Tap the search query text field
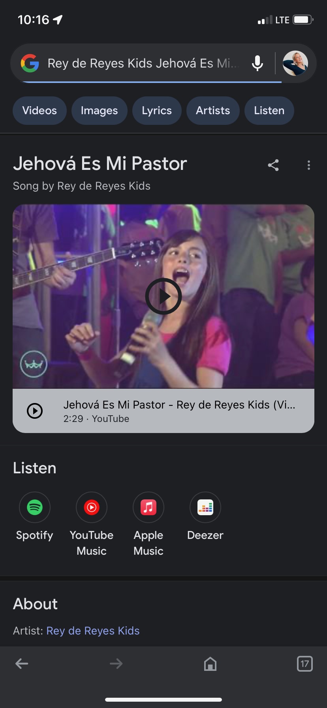This screenshot has height=708, width=327. point(142,63)
